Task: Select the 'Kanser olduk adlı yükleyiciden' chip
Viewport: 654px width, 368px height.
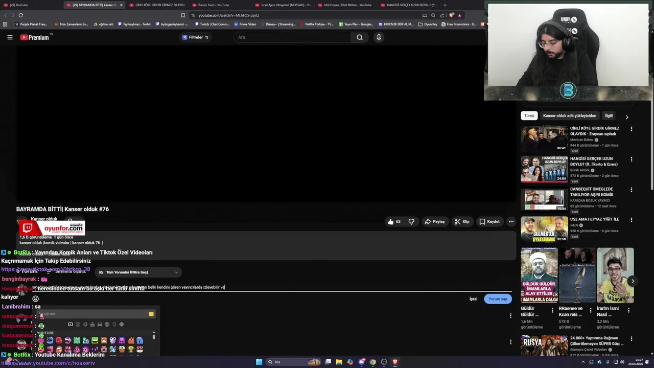Action: (x=570, y=116)
